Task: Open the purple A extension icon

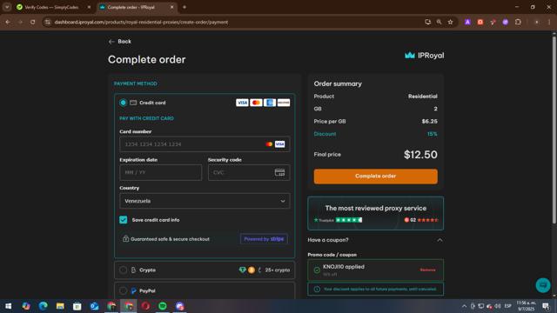Action: (x=467, y=22)
